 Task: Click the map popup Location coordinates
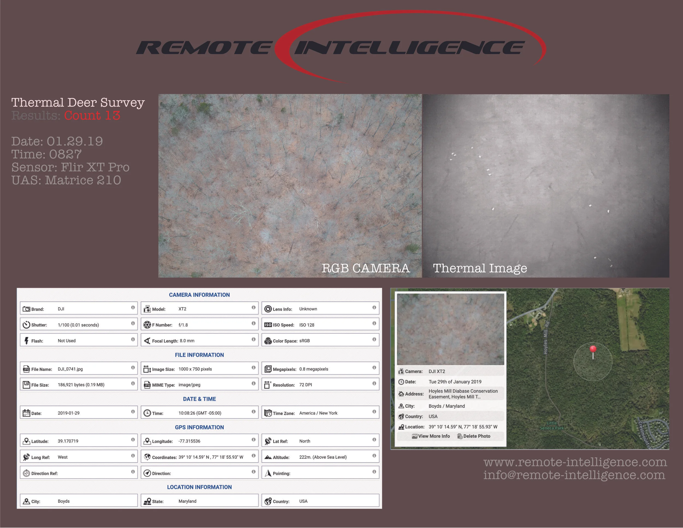pyautogui.click(x=463, y=427)
